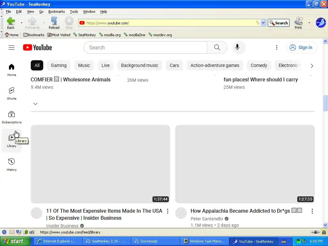The height and width of the screenshot is (246, 328).
Task: Open Composer component in status bar
Action: pos(19,232)
